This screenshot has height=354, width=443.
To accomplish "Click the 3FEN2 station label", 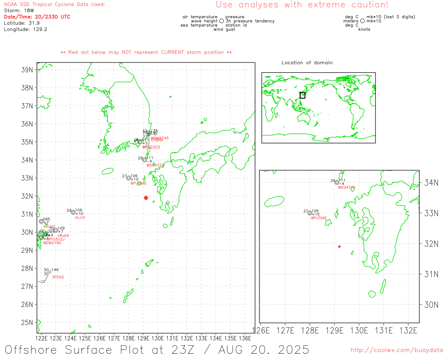I will [58, 277].
